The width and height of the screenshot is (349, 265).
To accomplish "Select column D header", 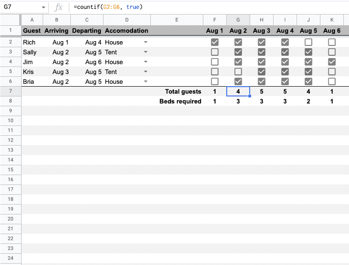I will (x=127, y=20).
